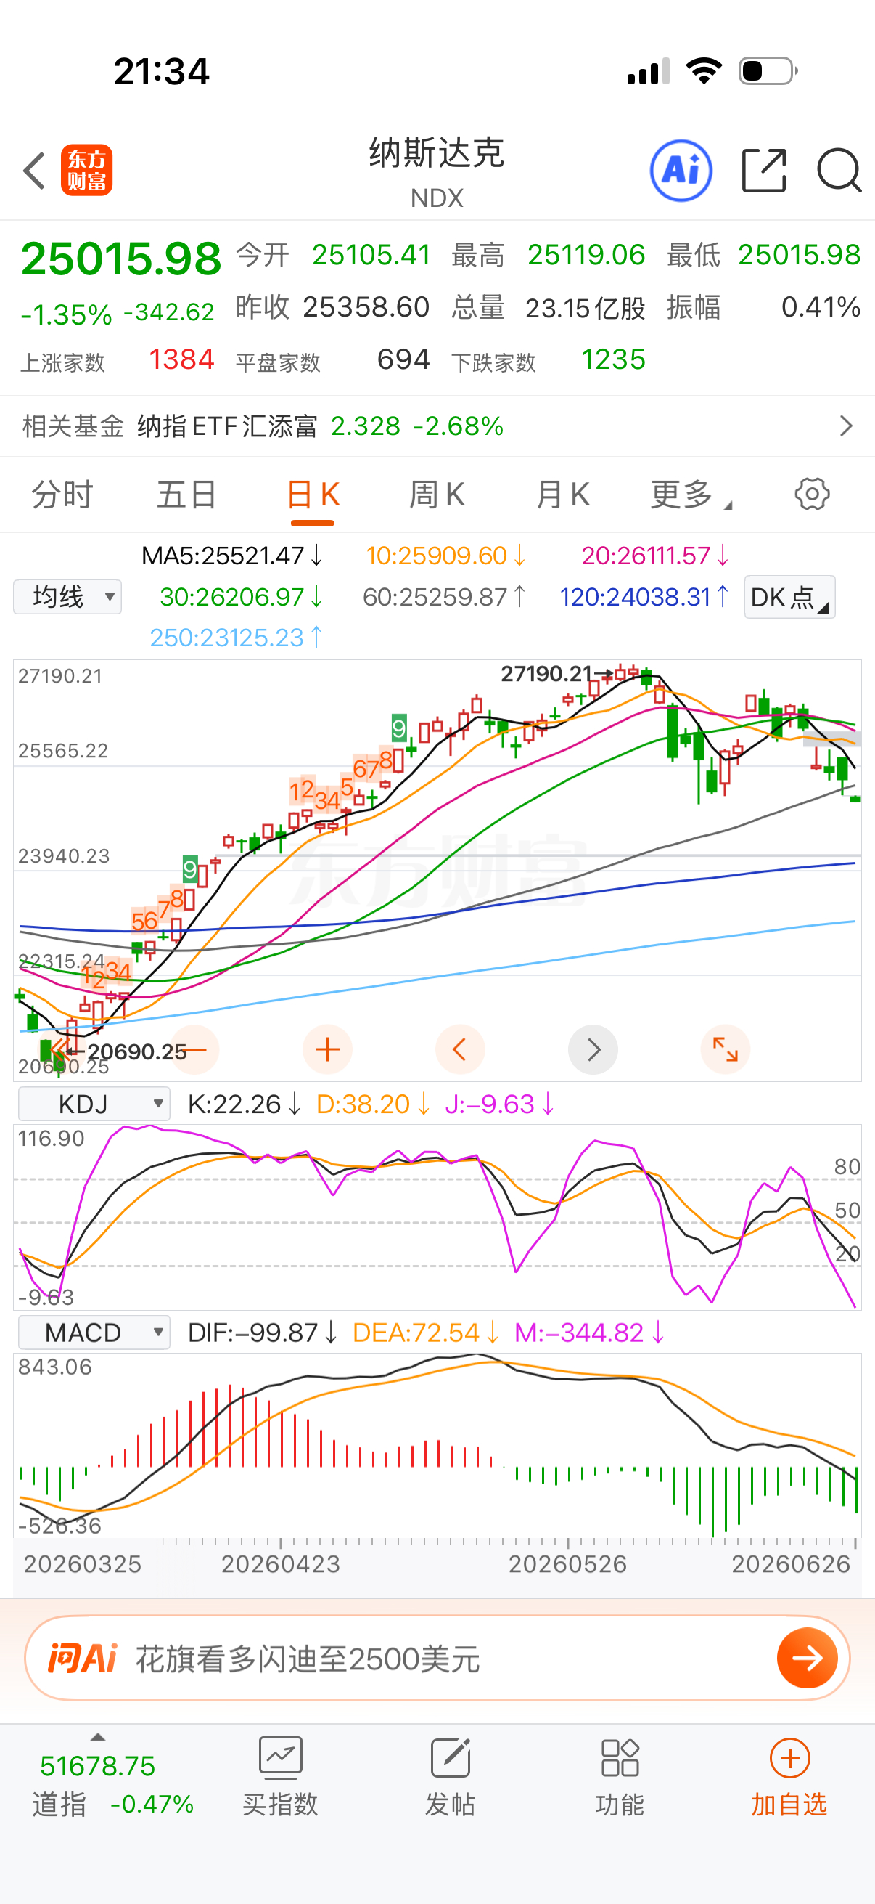Viewport: 875px width, 1904px height.
Task: Tap DIF:-99.87 MACD value
Action: tap(262, 1332)
